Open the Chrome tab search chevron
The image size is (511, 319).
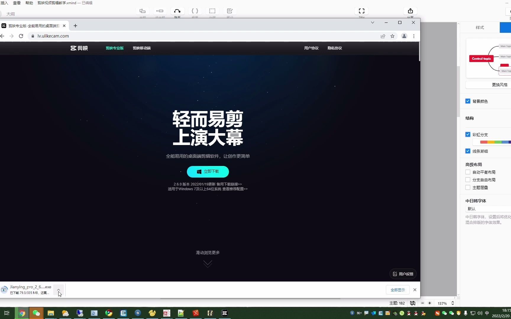(x=373, y=22)
